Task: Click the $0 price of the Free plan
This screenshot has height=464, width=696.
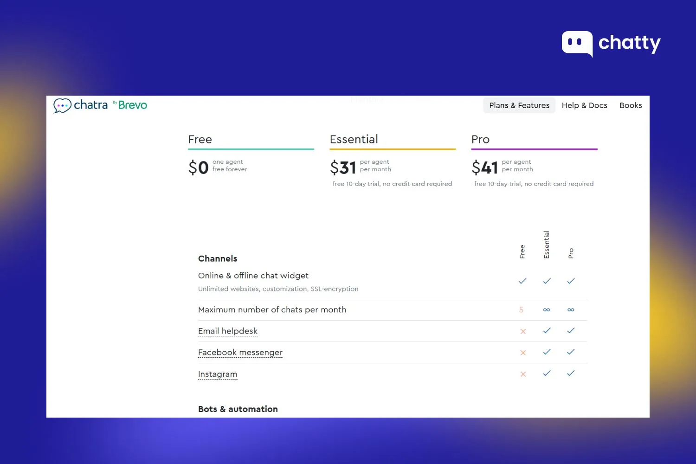Action: pos(199,167)
